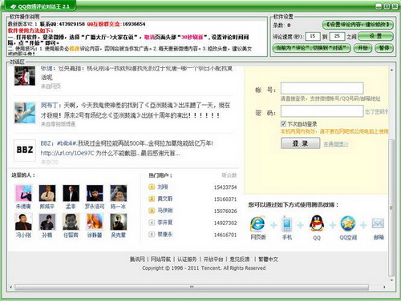
Task: Click 阿布丁's underwater avatar photo
Action: tap(25, 113)
